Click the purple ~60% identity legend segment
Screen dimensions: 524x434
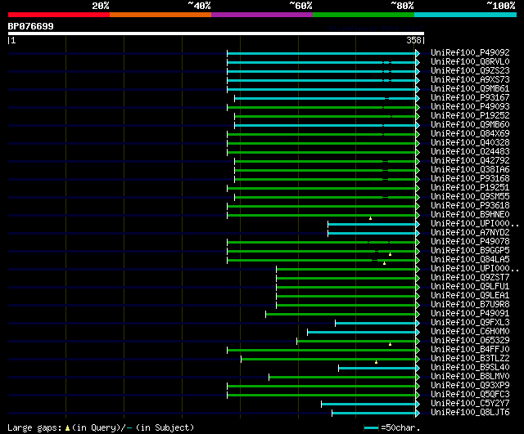[262, 15]
